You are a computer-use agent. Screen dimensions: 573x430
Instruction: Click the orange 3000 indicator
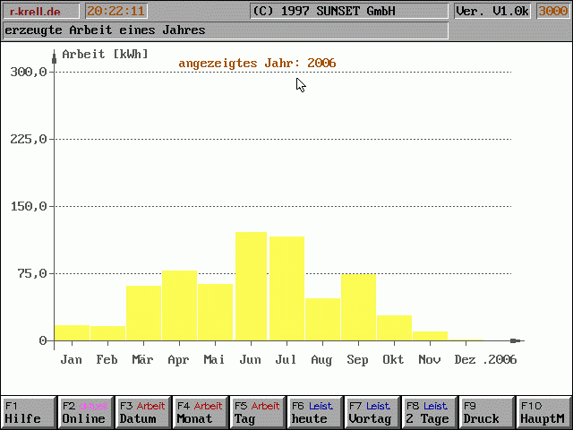point(552,12)
